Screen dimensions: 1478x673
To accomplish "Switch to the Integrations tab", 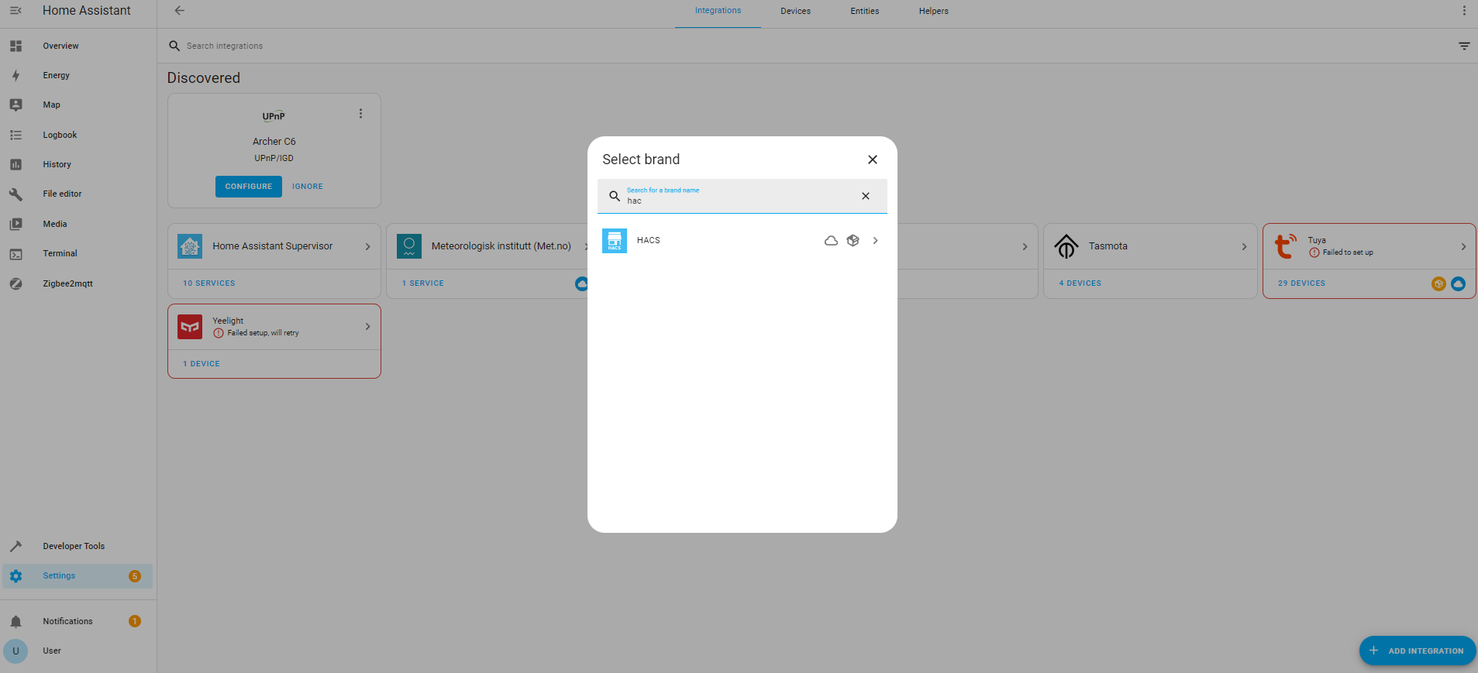I will pos(718,11).
